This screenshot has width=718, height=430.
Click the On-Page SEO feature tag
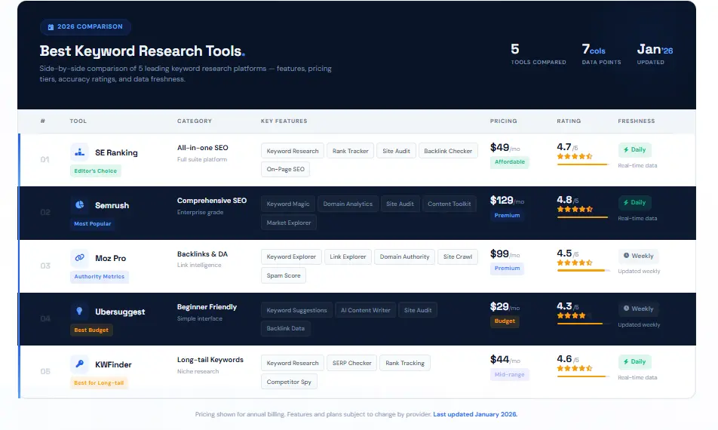tap(285, 170)
